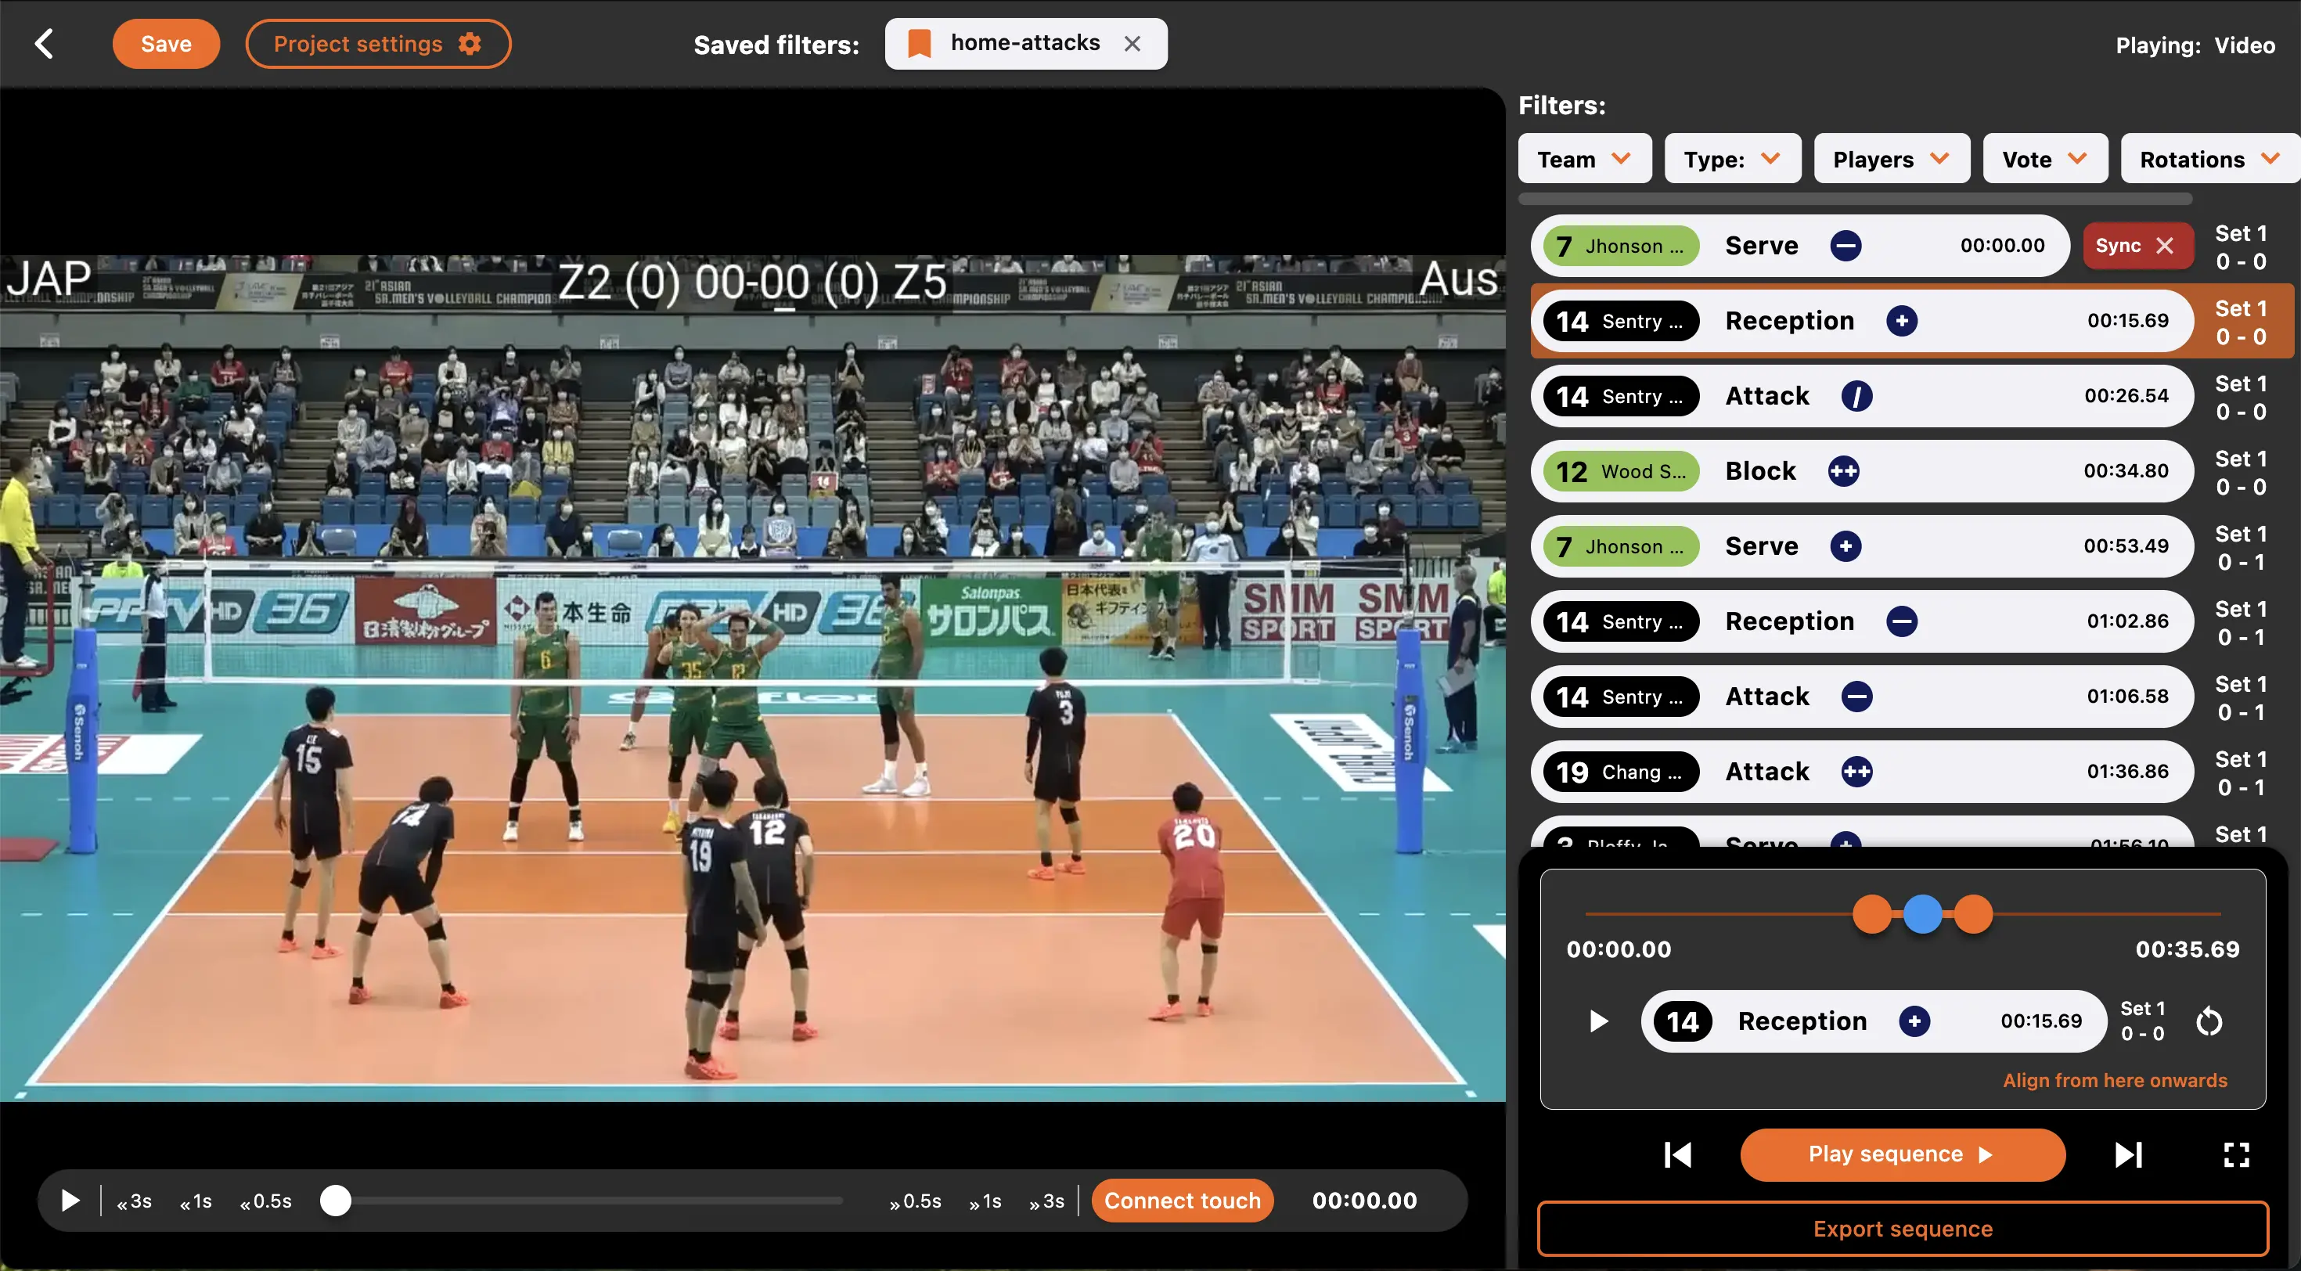Open the Team filter dropdown

[1585, 159]
